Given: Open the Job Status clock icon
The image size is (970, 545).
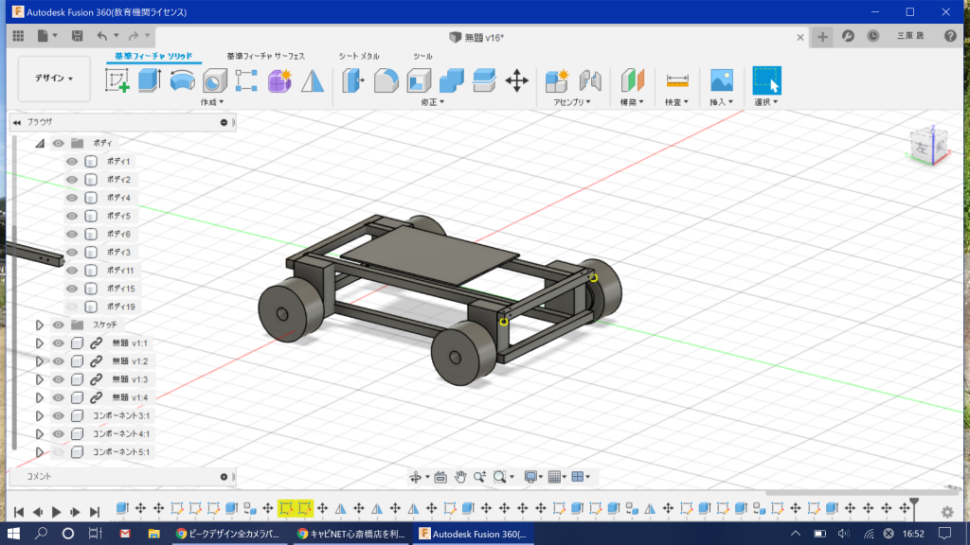Looking at the screenshot, I should coord(872,37).
